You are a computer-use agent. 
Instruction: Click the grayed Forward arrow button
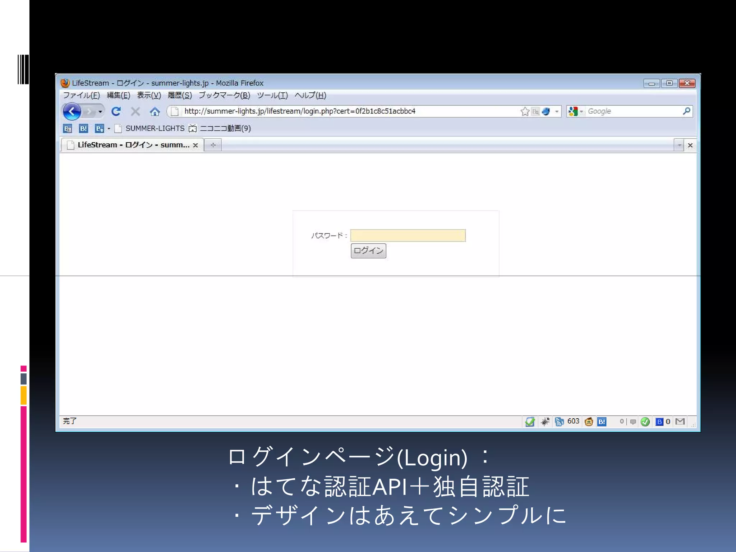pyautogui.click(x=89, y=112)
